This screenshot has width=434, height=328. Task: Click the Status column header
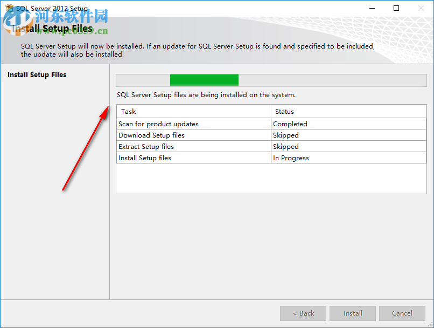pos(349,112)
